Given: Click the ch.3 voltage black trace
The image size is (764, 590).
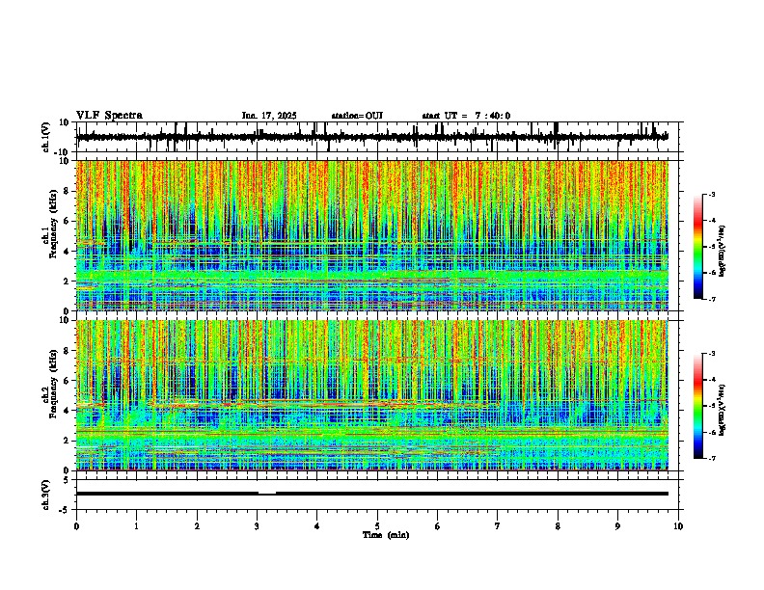Looking at the screenshot, I should coord(371,494).
